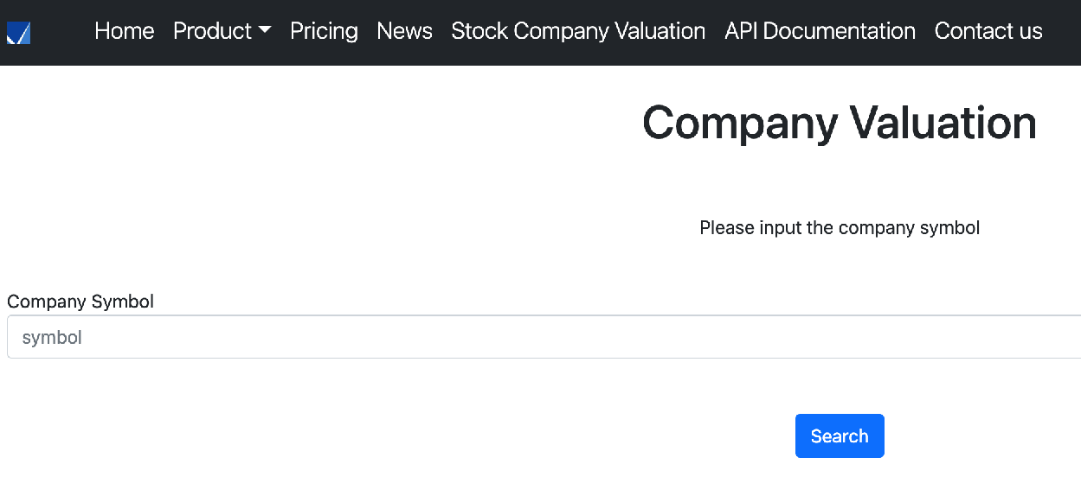Click the Company Valuation page heading
Screen dimensions: 1081x483
pos(840,122)
